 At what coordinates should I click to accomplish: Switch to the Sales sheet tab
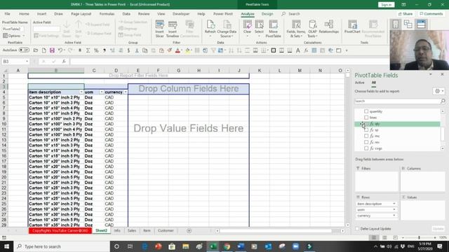click(x=132, y=230)
